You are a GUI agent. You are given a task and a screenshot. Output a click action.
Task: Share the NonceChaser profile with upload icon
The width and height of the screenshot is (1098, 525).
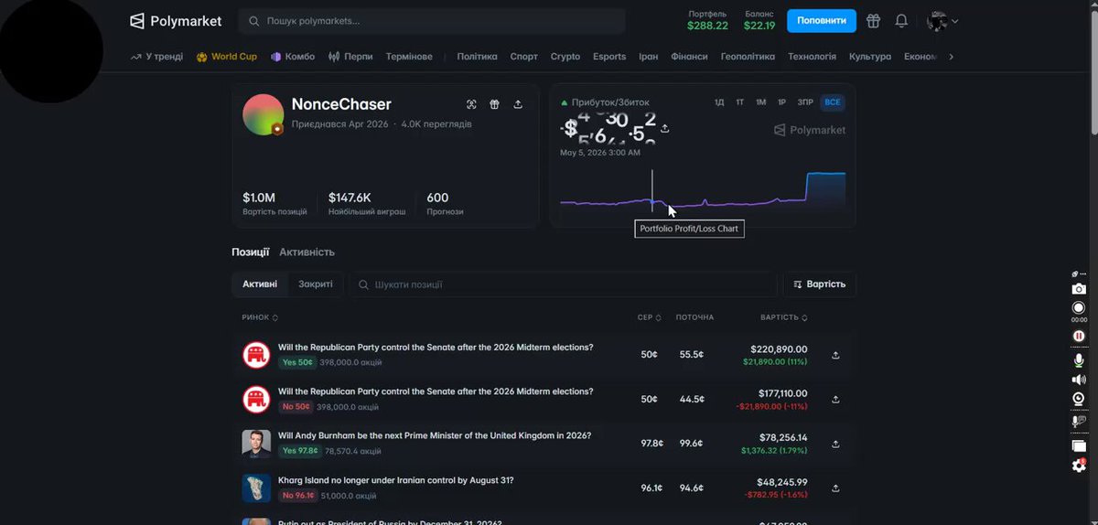tap(518, 104)
